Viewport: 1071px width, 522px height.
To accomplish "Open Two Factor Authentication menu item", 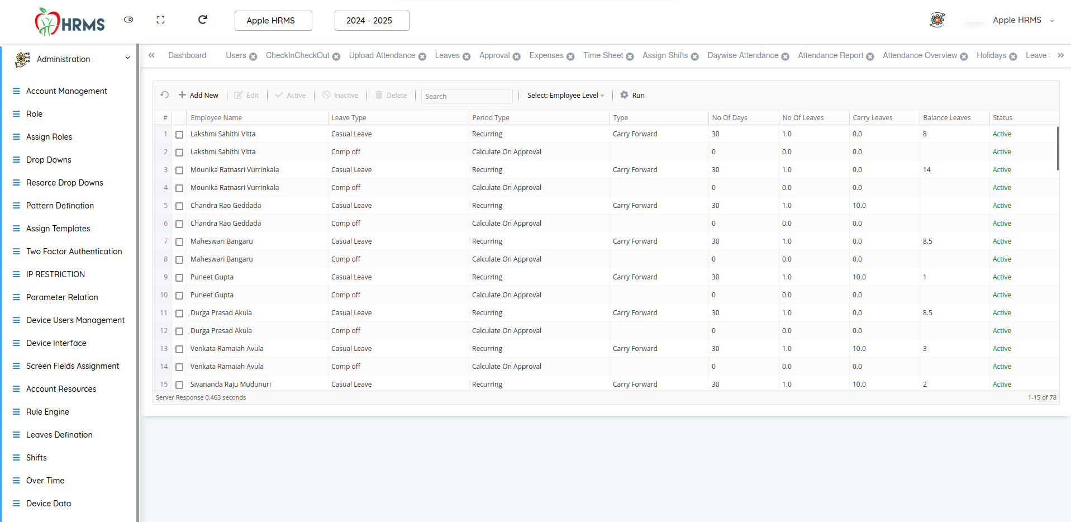I will [74, 251].
